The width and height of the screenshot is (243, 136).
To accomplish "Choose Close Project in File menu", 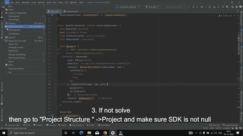I will 25,20.
